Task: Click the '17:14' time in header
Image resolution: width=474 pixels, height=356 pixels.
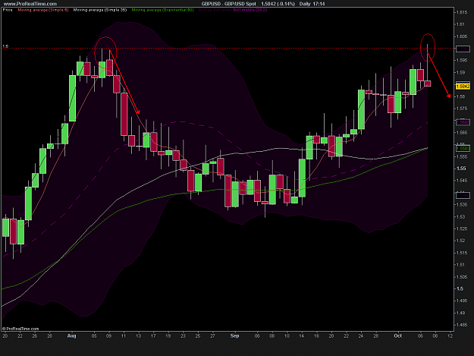Action: coord(319,4)
